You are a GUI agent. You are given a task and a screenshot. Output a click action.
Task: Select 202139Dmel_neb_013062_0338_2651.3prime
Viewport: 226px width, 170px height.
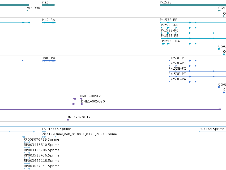click(x=79, y=134)
